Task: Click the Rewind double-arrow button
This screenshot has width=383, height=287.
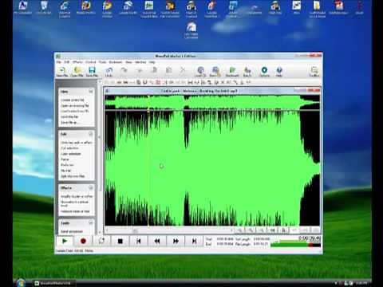Action: [157, 241]
